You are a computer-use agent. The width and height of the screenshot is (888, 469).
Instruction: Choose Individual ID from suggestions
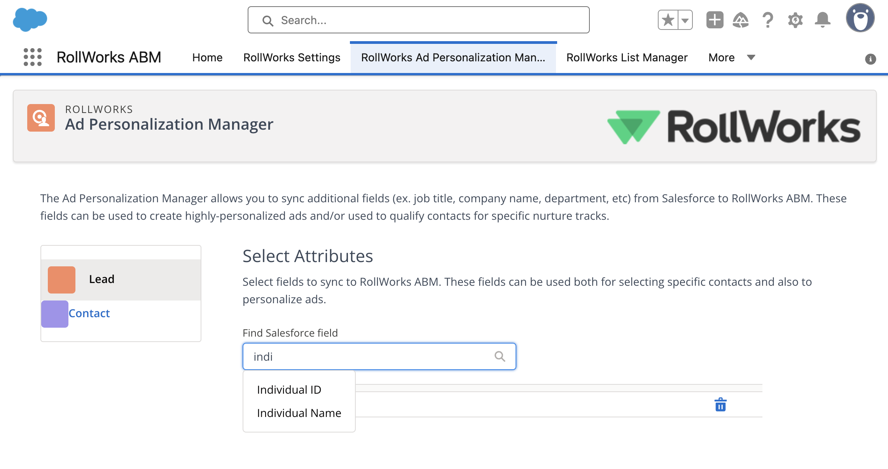(289, 389)
